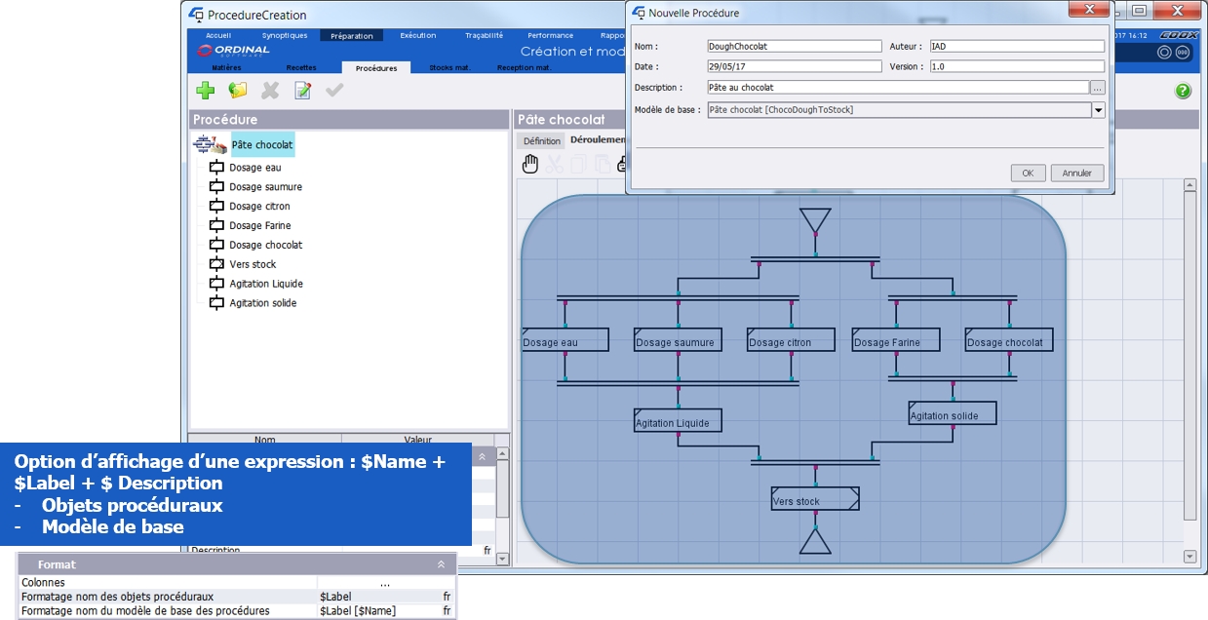Collapse the Format panel with double chevron
Image resolution: width=1208 pixels, height=620 pixels.
tap(441, 564)
